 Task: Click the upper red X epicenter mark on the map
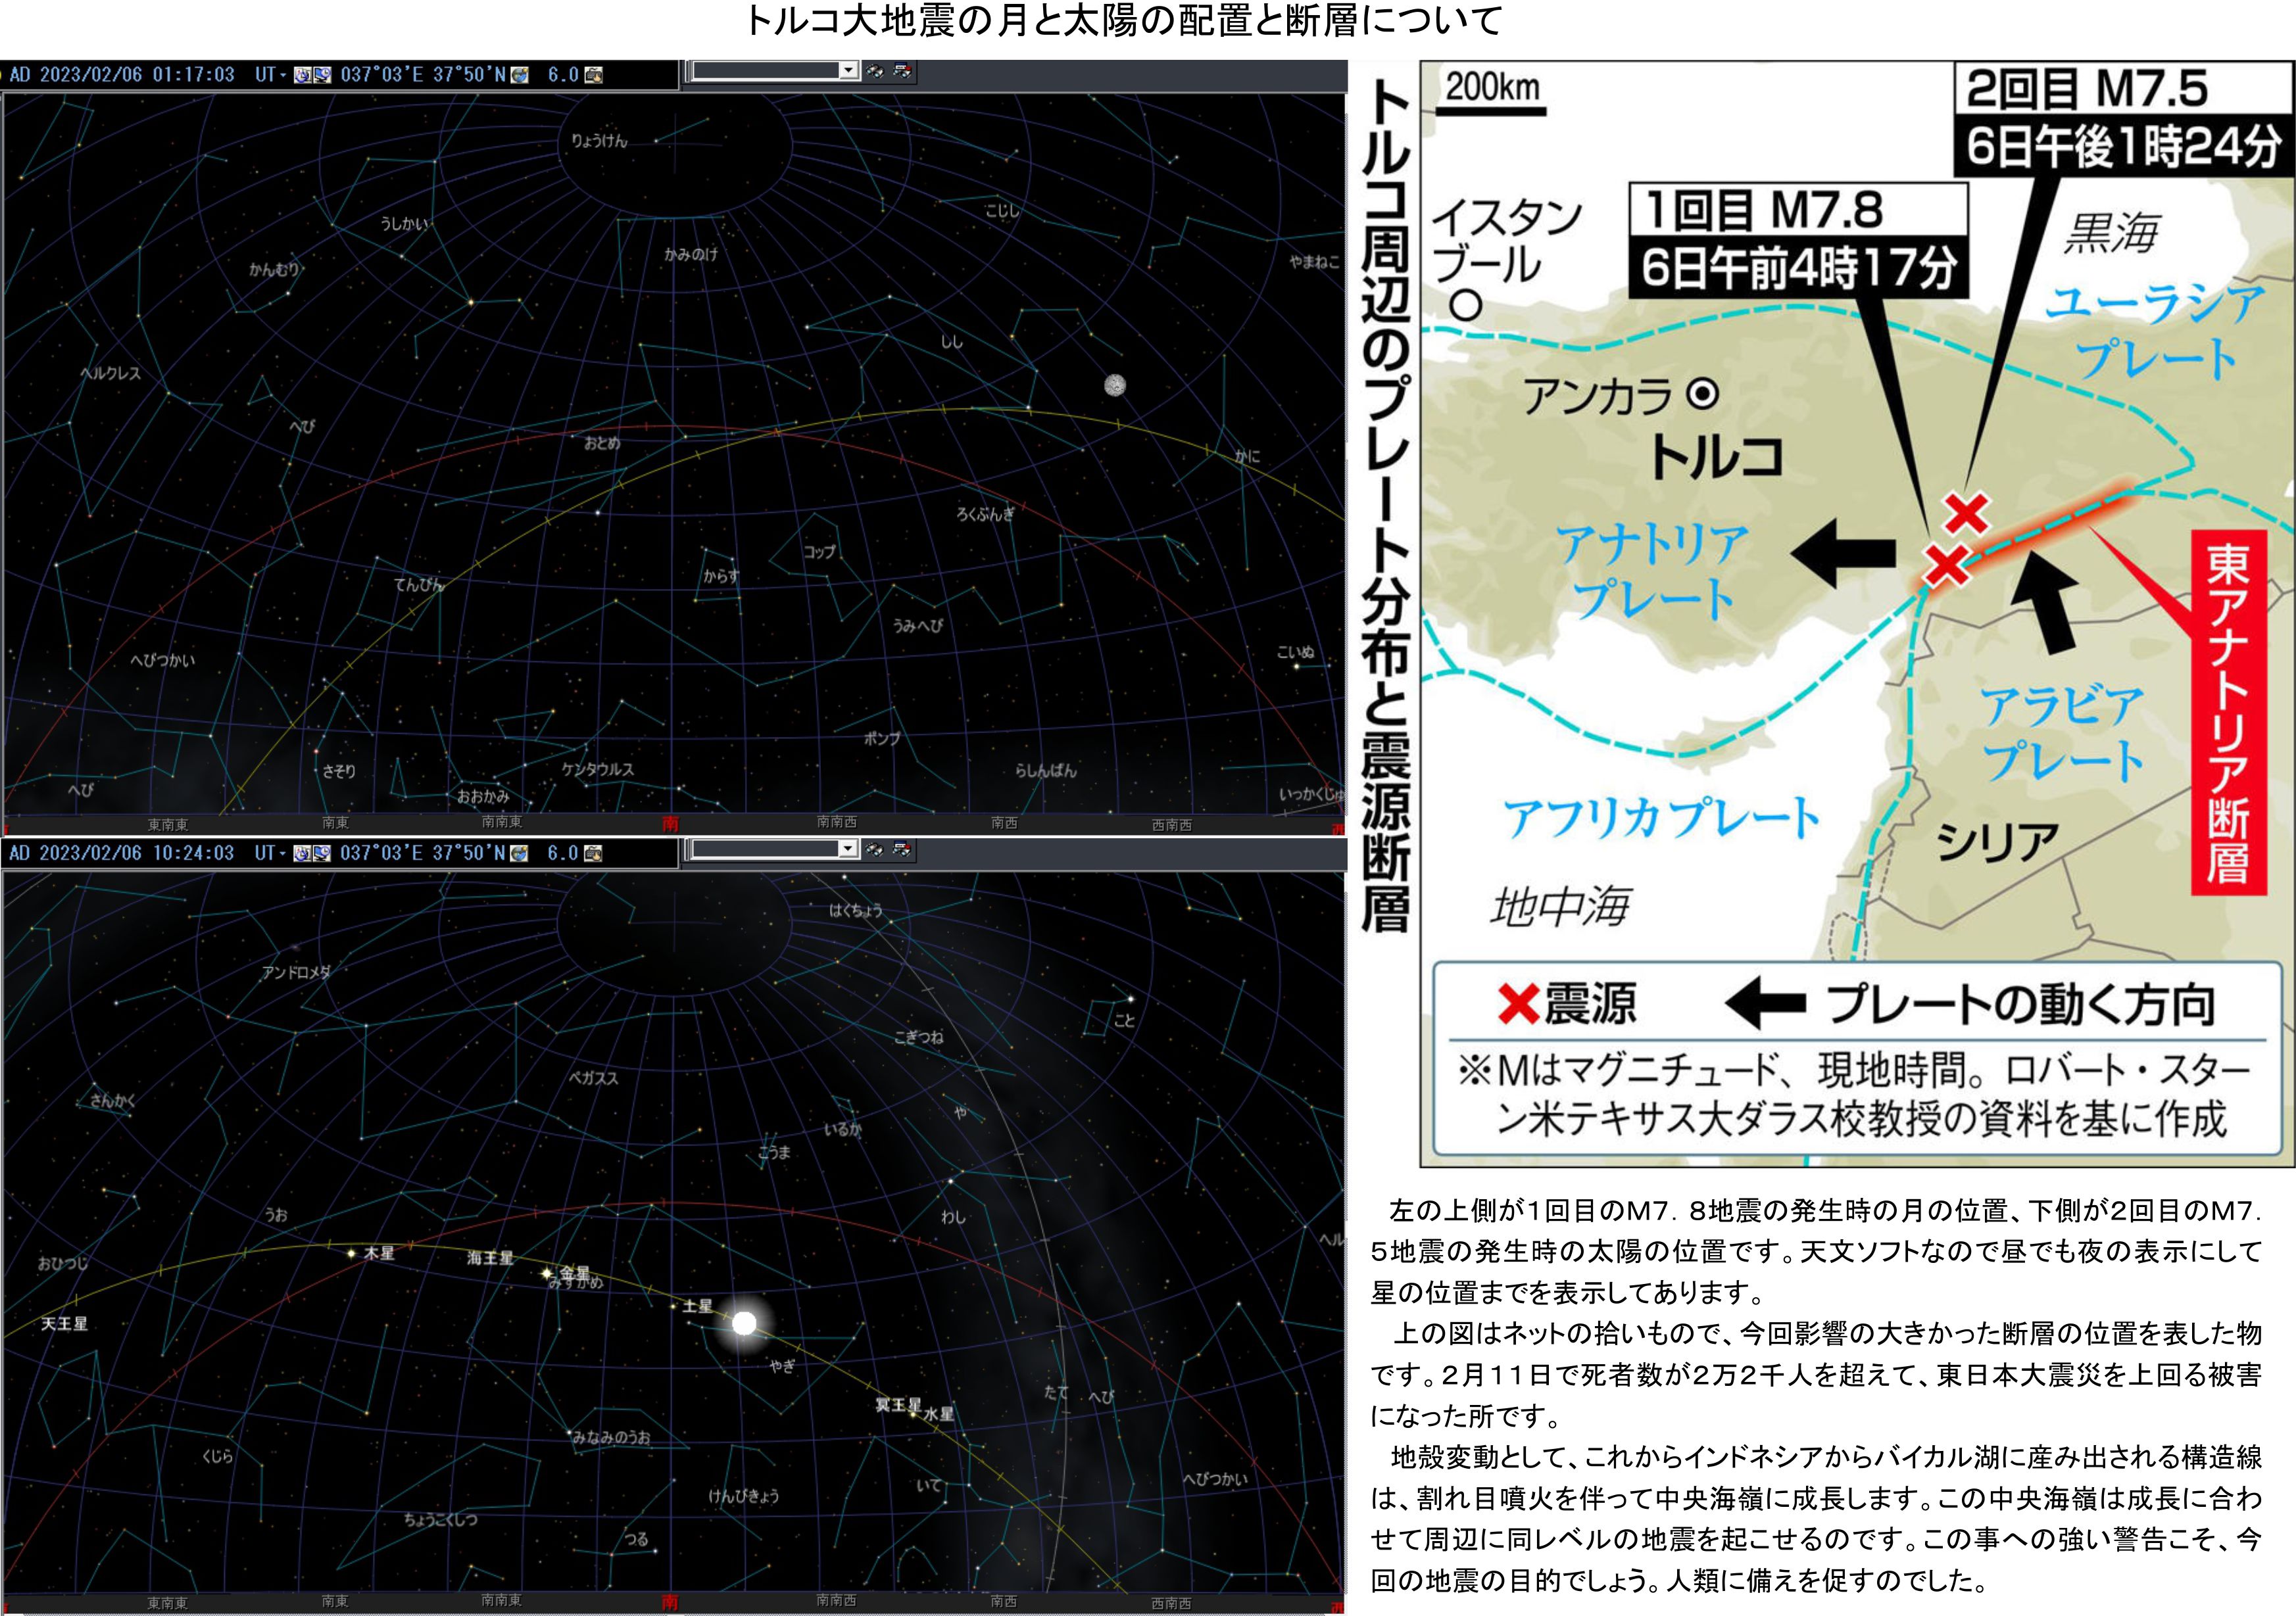(1967, 513)
